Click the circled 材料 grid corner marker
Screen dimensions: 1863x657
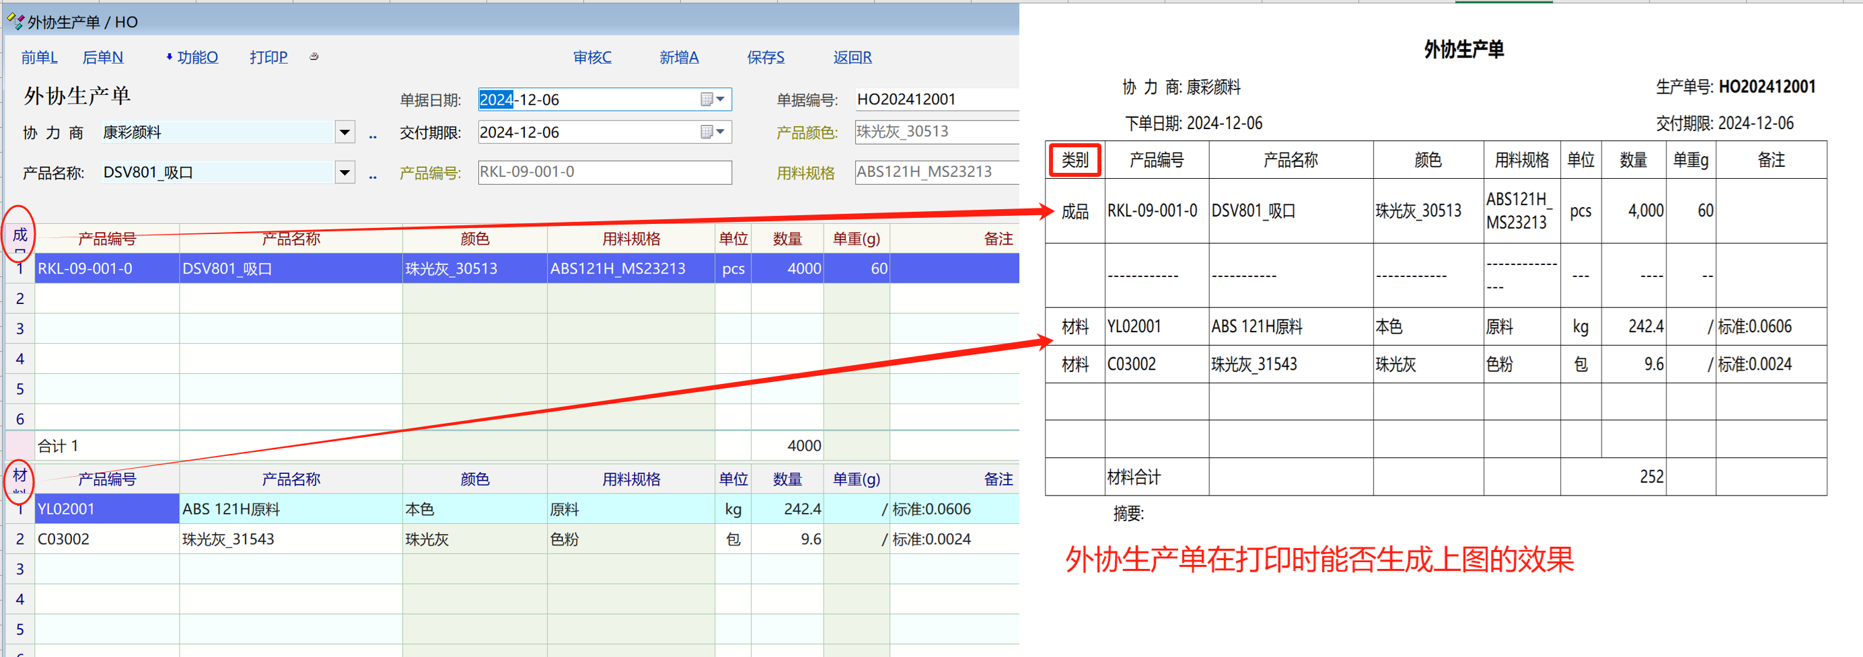[20, 476]
